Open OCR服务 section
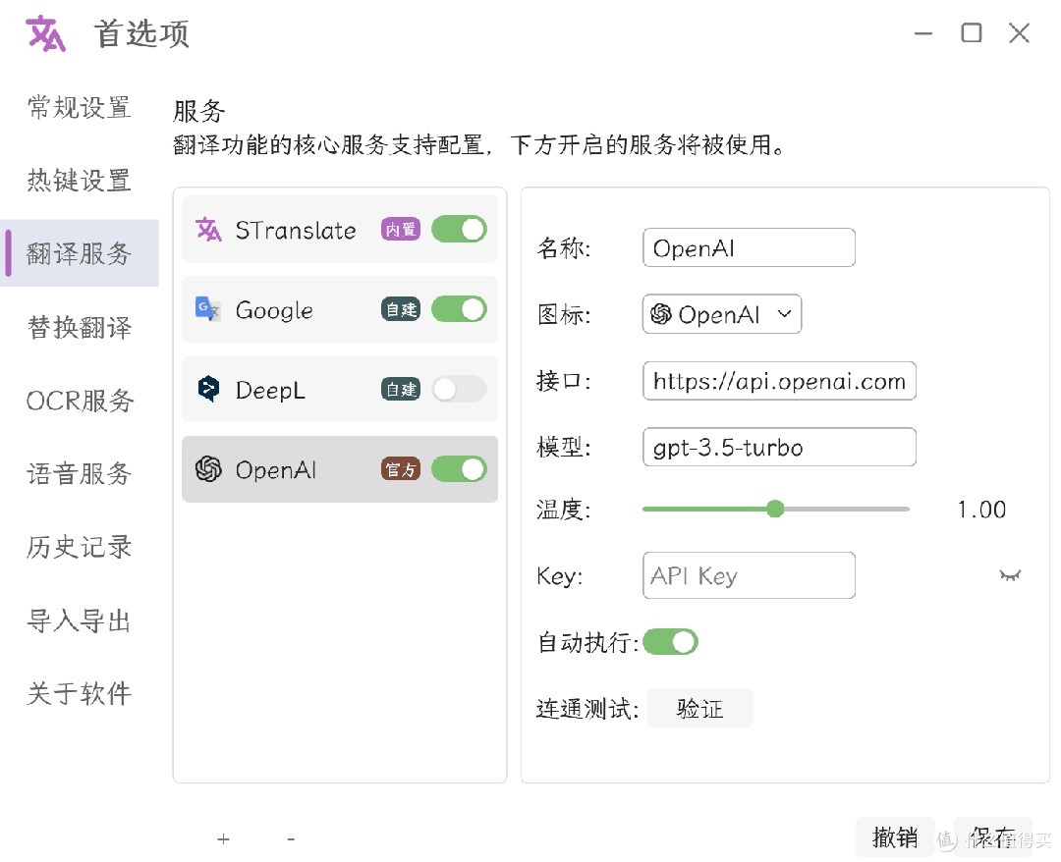 (80, 401)
